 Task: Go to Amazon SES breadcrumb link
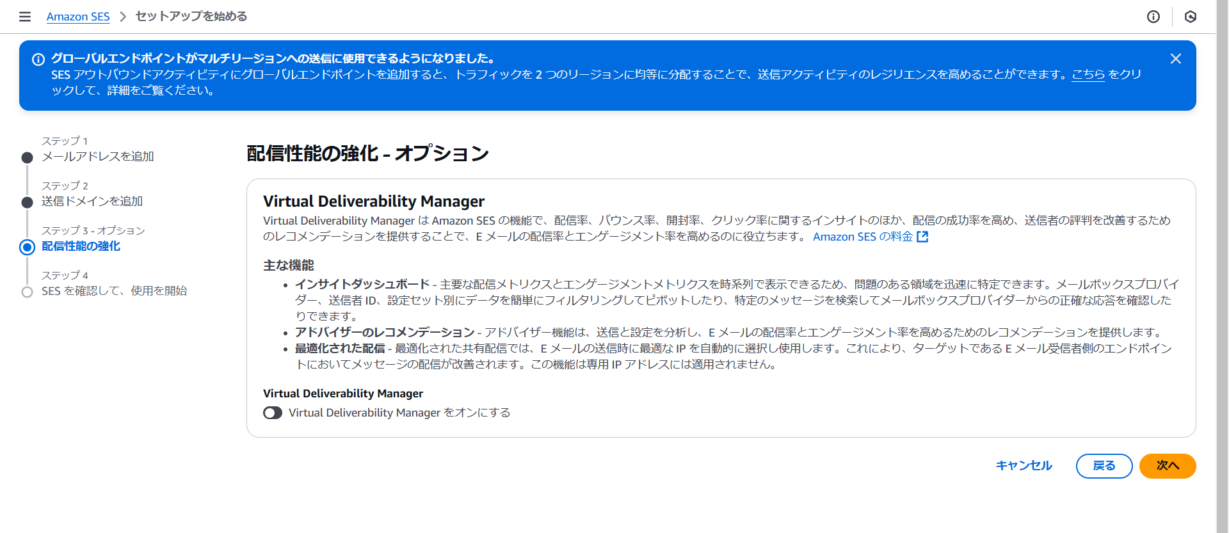click(78, 17)
